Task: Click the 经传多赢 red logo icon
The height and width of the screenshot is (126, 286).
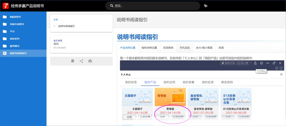Action: (6, 6)
